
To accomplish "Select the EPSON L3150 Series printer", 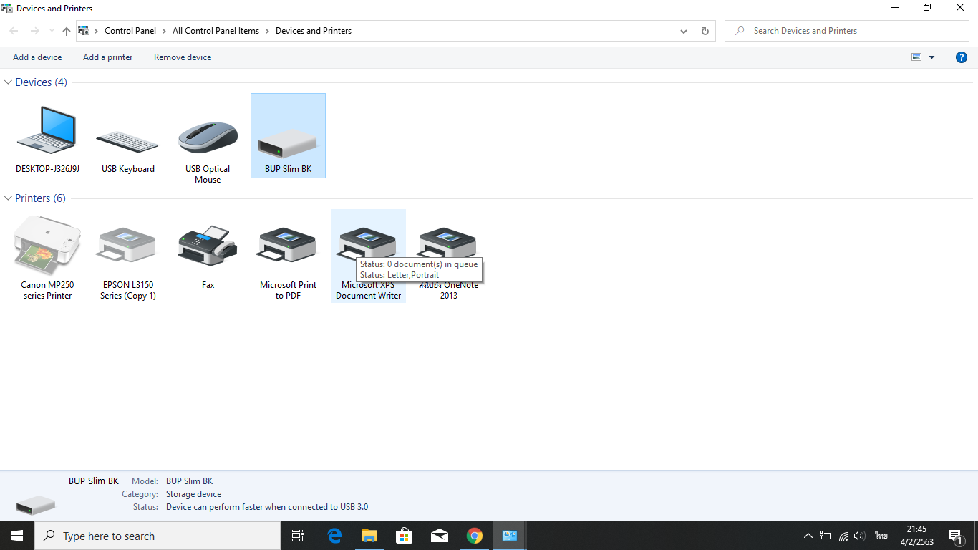I will click(127, 256).
